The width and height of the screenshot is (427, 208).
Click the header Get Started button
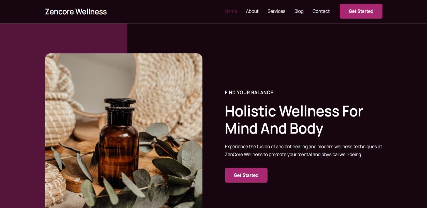pos(361,11)
